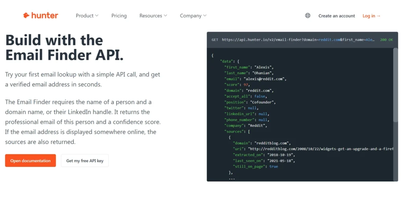Click the "domain": "redditblog.com" line

262,143
